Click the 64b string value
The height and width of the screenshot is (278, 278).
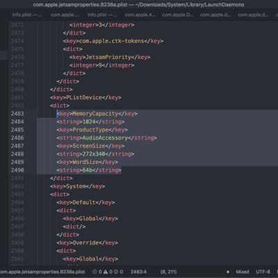click(88, 170)
